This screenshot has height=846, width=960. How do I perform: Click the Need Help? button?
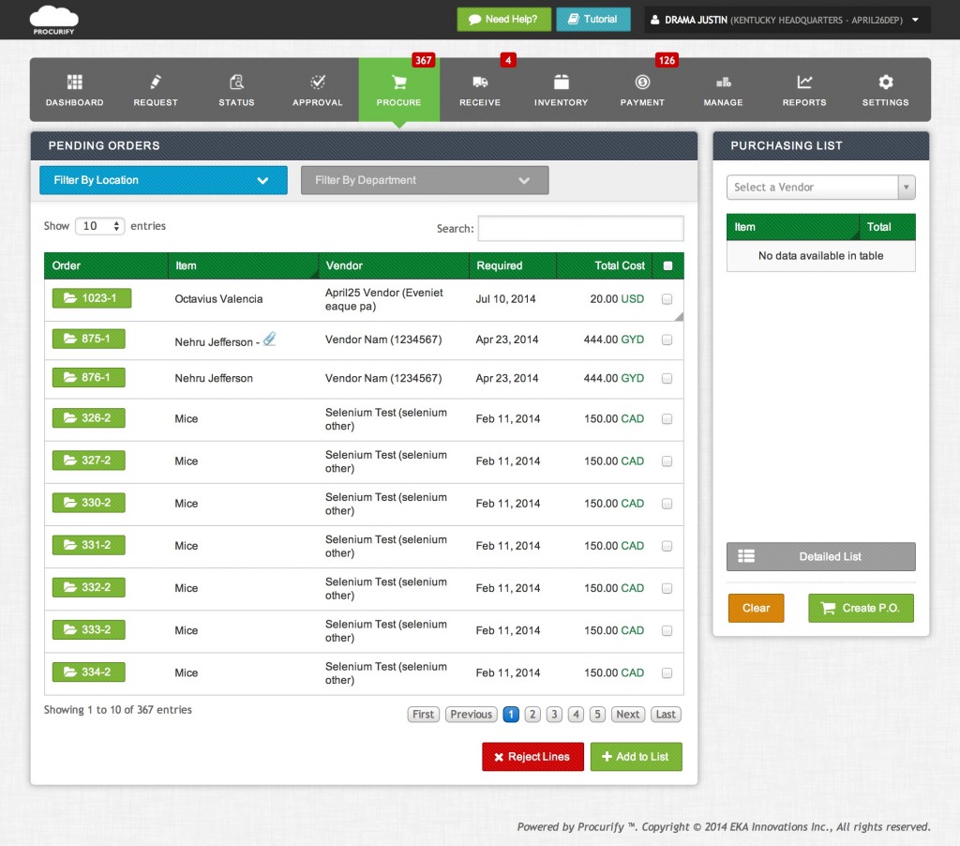503,20
